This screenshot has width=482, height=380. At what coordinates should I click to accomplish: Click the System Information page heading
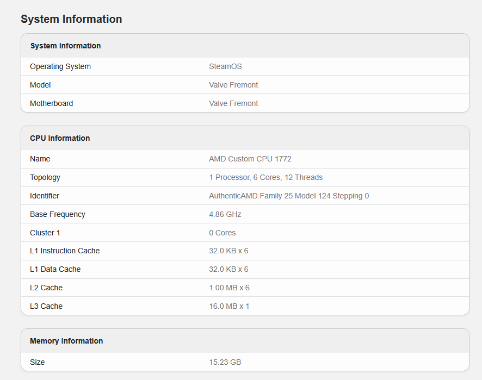[71, 19]
